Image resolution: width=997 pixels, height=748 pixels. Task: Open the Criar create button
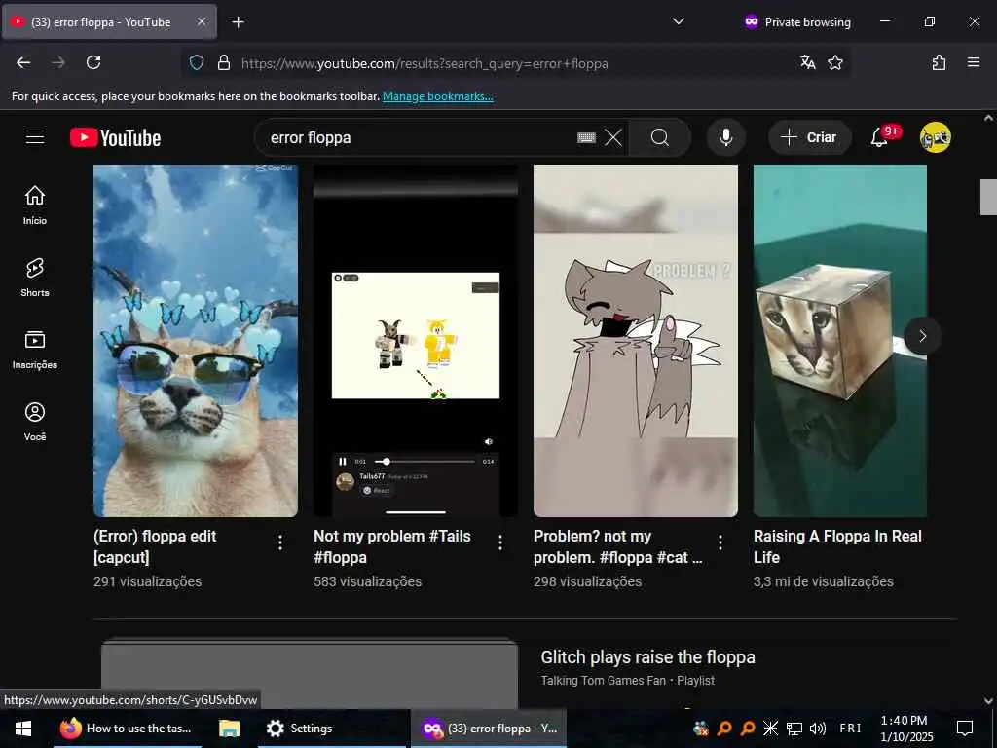click(809, 137)
